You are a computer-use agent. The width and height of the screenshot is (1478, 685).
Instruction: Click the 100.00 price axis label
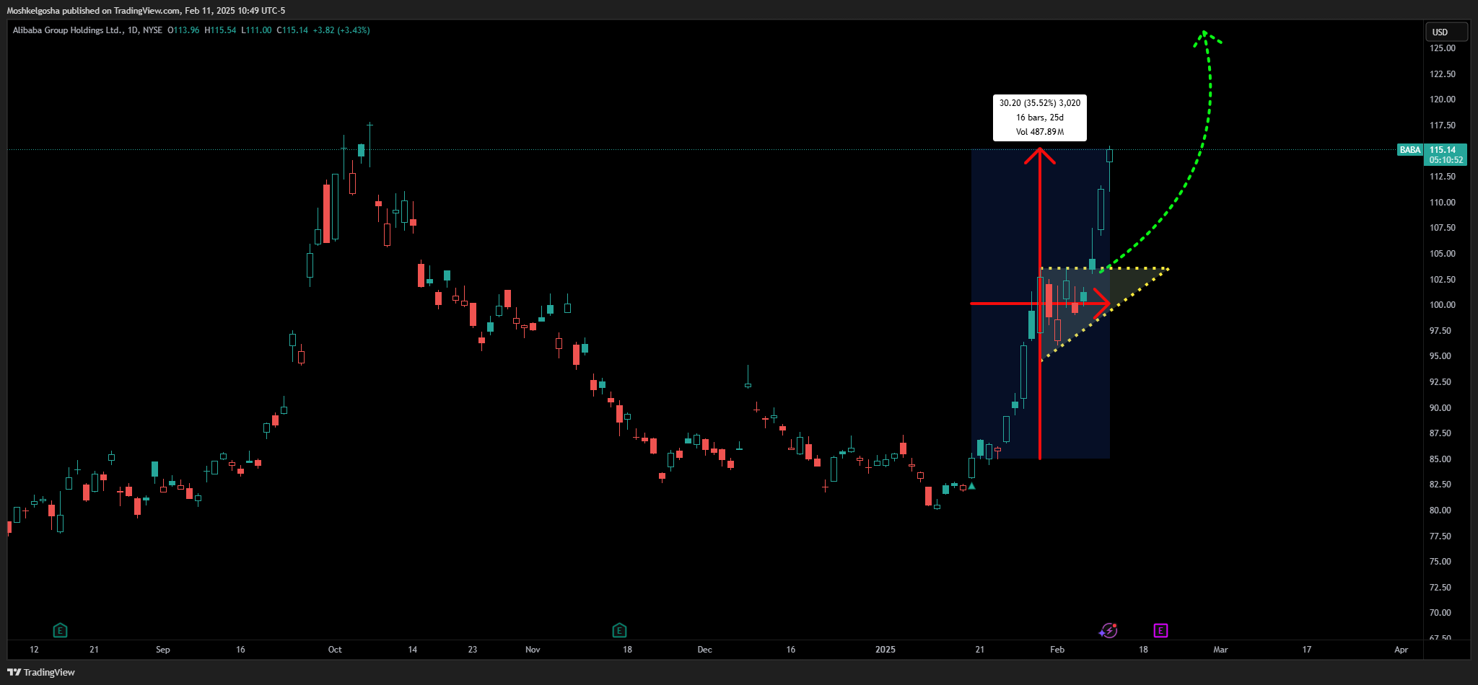coord(1443,305)
